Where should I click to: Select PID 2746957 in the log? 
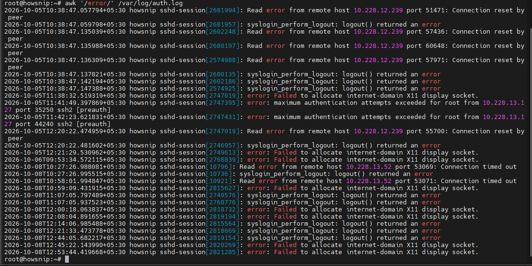click(x=223, y=146)
